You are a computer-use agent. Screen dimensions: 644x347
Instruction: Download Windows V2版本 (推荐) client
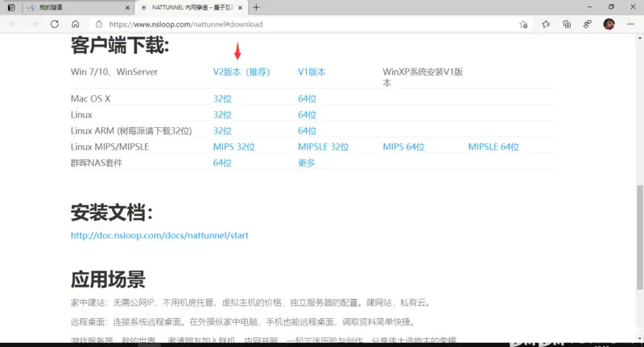pos(241,72)
